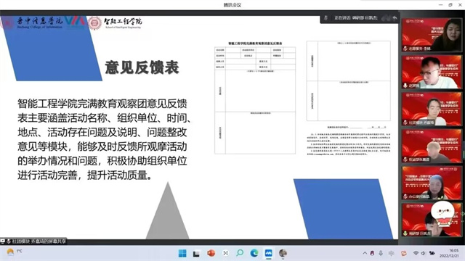The height and width of the screenshot is (261, 465).
Task: Click the feedback form document image titled 智能工程学院
Action: coord(255,98)
